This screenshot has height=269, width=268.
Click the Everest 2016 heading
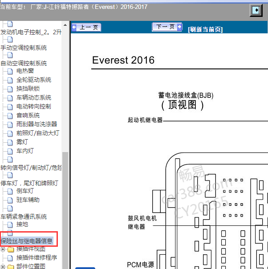123,60
